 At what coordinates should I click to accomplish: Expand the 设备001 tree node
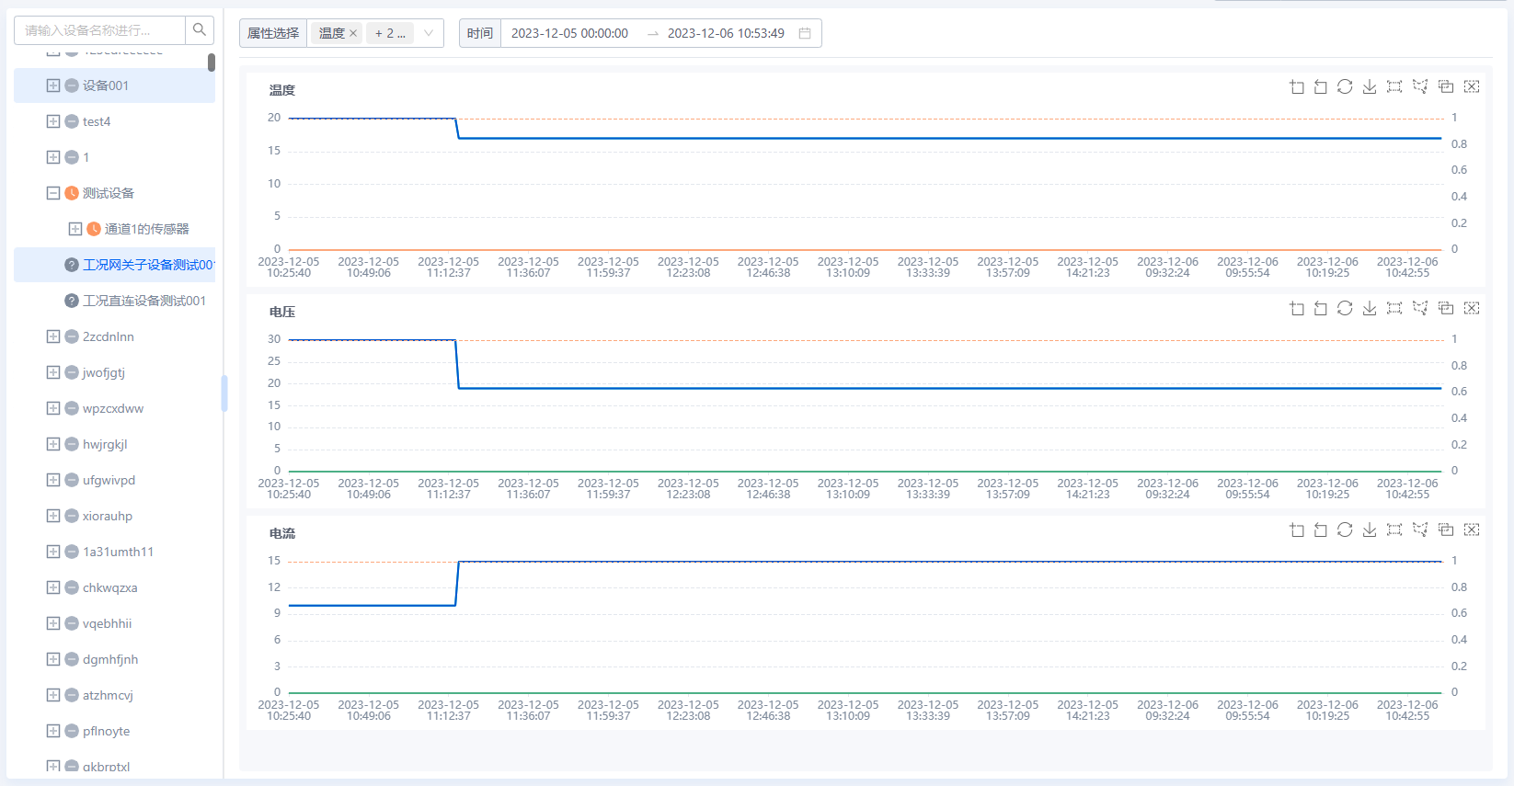point(53,85)
